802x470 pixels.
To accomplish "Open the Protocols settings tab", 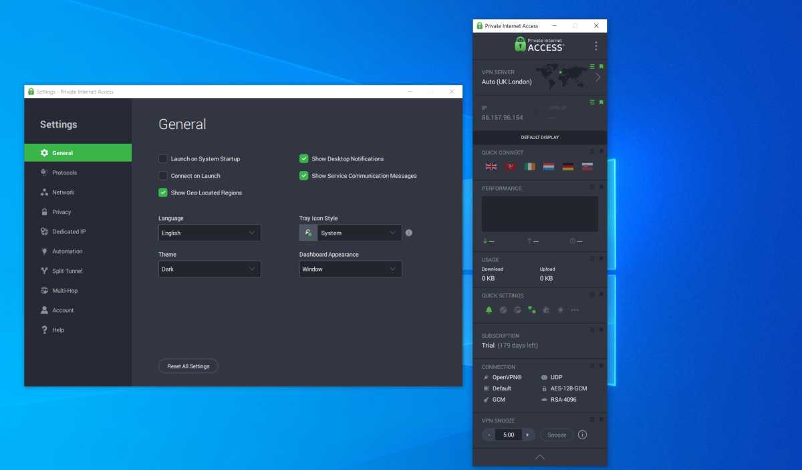I will tap(78, 172).
